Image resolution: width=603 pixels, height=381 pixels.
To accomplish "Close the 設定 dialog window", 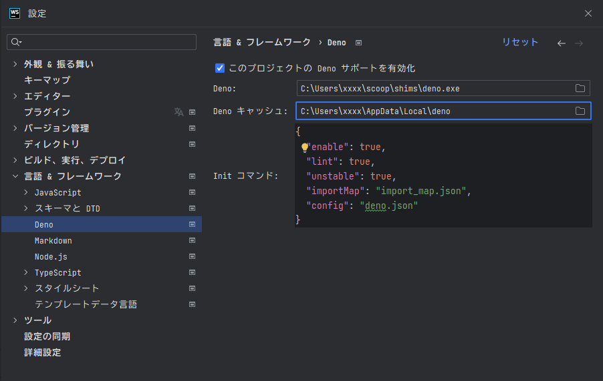I will tap(588, 13).
